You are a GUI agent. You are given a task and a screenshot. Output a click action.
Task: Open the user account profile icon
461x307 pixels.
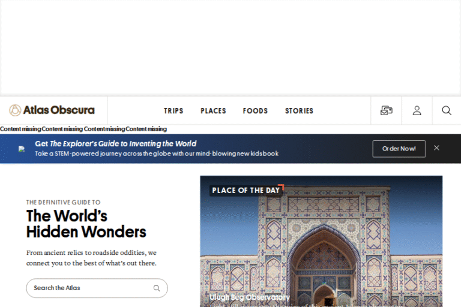coord(417,110)
